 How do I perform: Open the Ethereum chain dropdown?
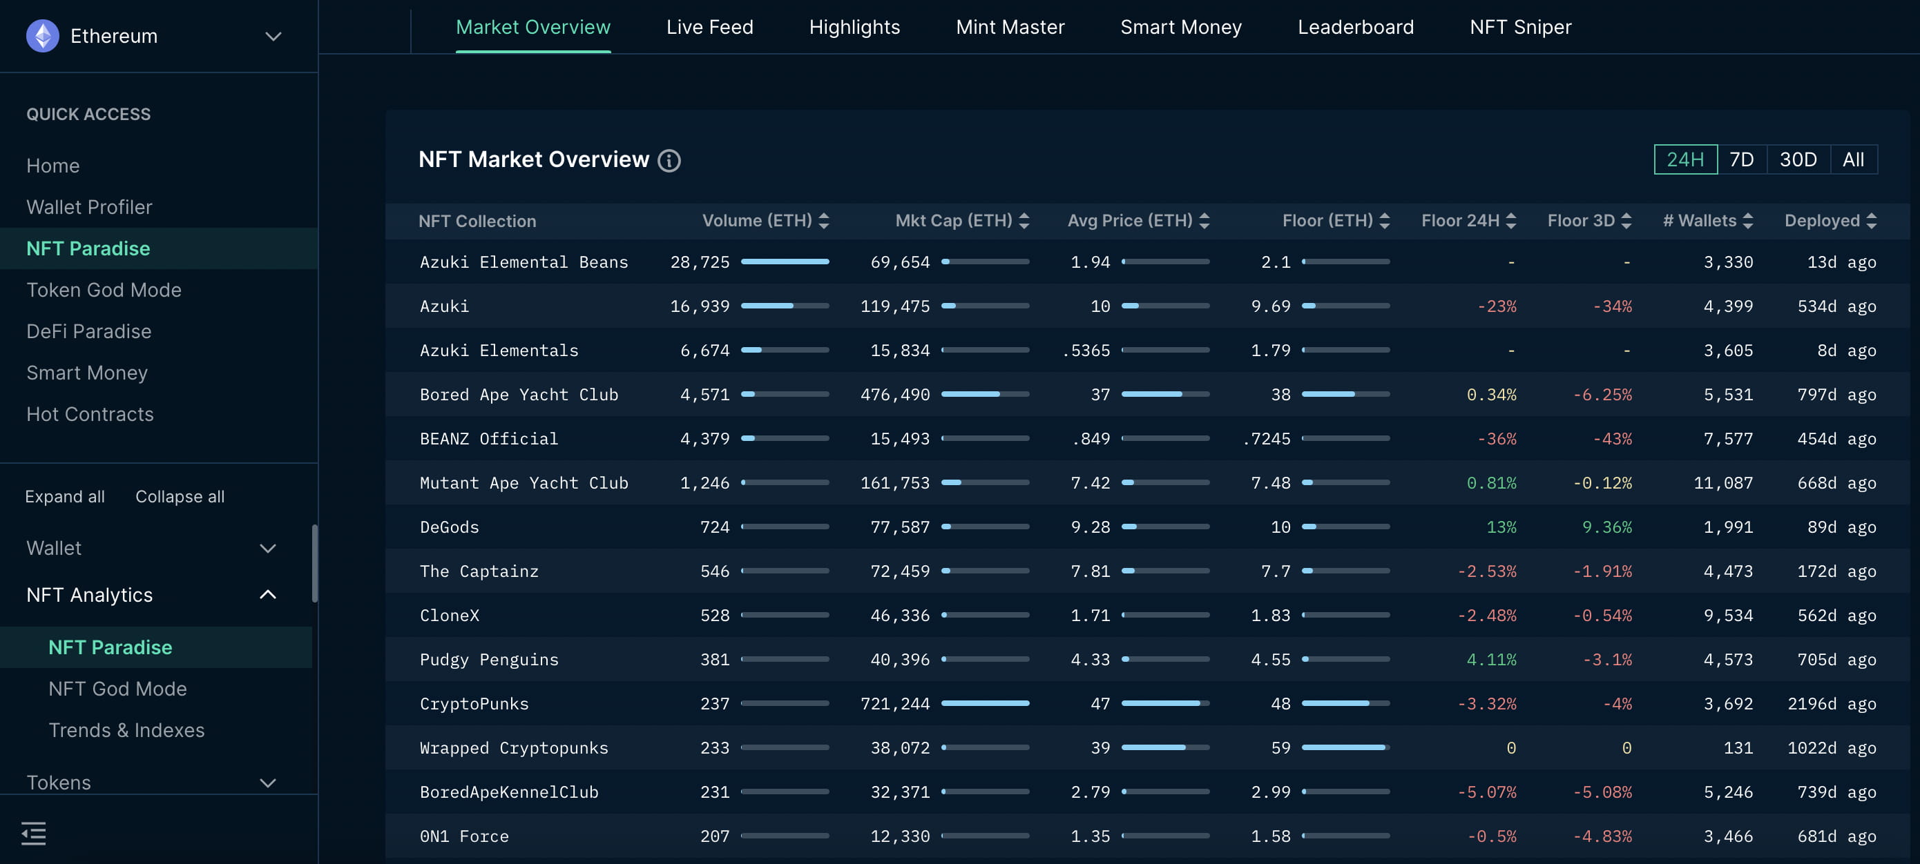[273, 36]
